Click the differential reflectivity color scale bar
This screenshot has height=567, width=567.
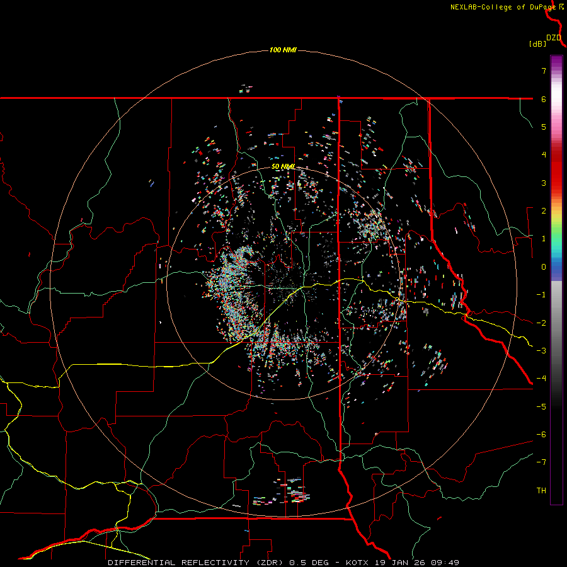(556, 280)
